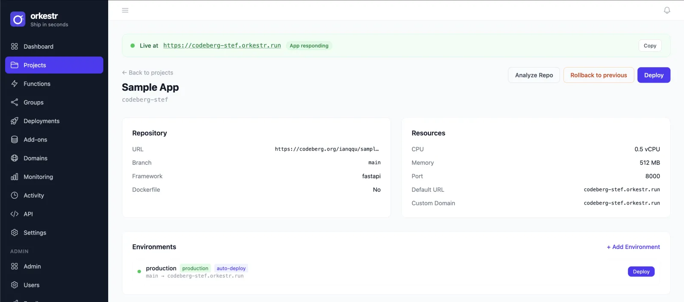Screen dimensions: 684x302
Task: Click the Dockerfile value No
Action: click(377, 189)
